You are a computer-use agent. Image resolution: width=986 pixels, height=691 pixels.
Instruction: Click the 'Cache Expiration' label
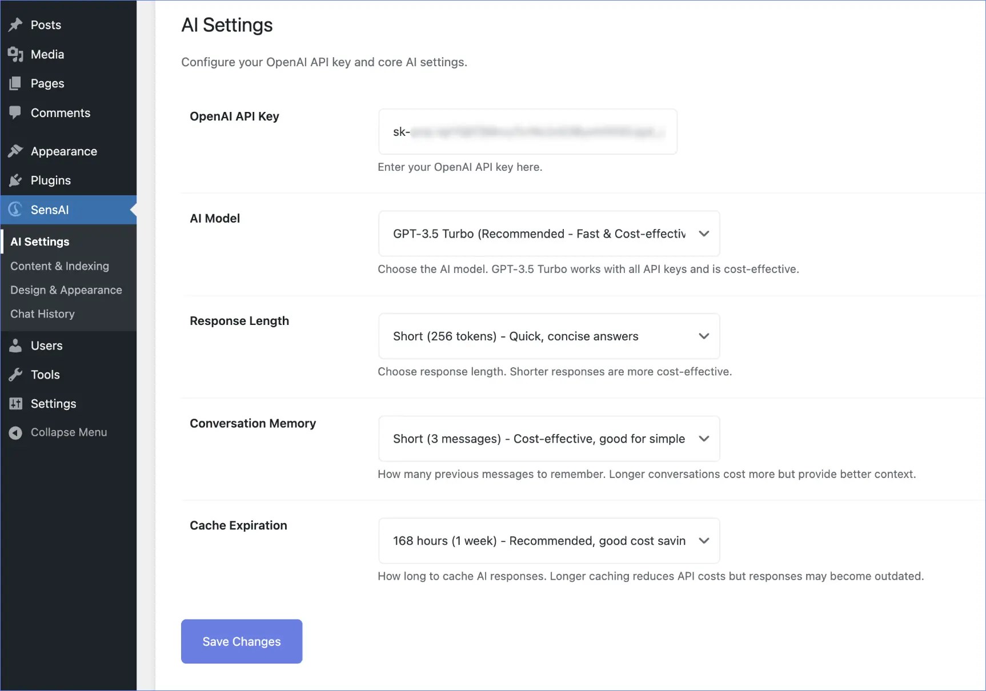pos(238,525)
